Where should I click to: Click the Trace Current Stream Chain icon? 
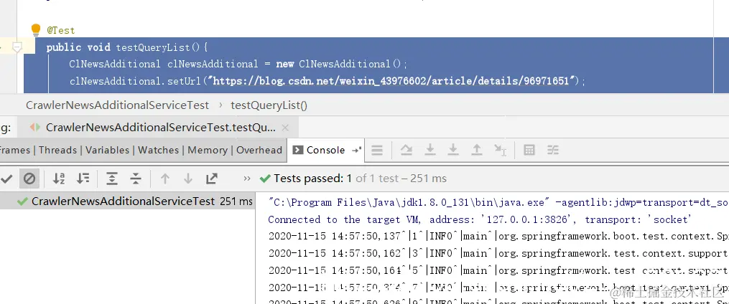[553, 150]
